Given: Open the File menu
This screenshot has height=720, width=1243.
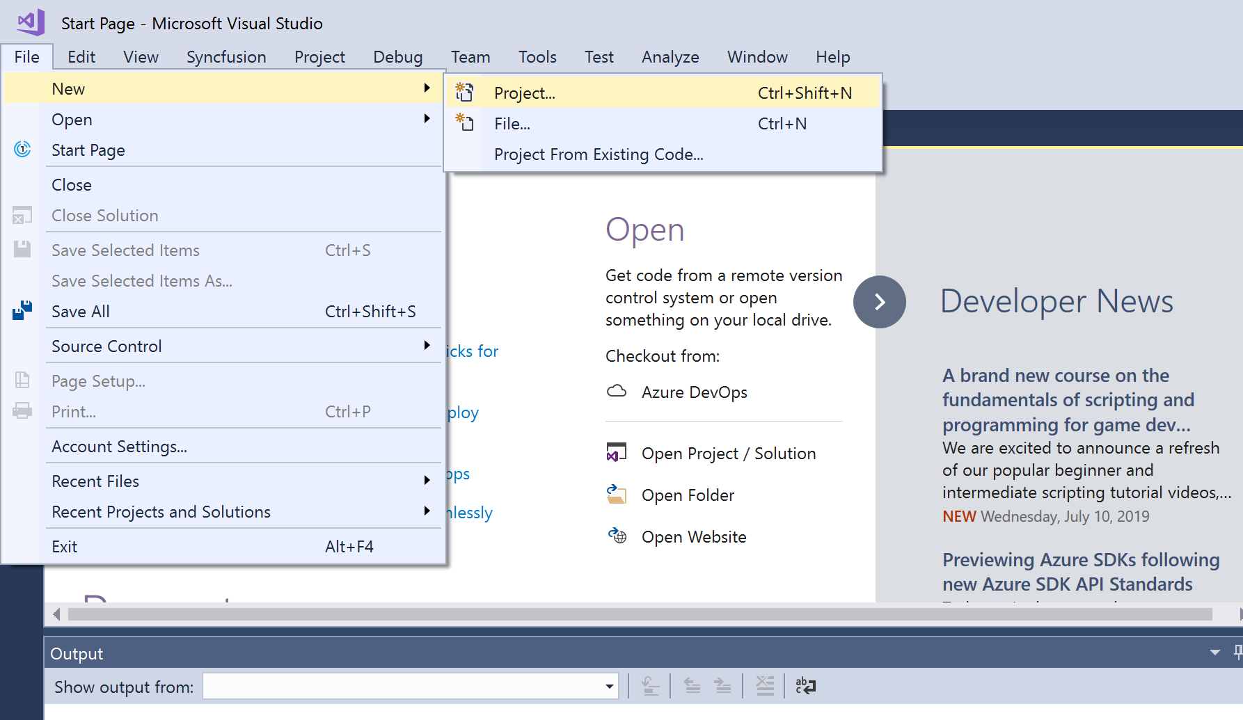Looking at the screenshot, I should [27, 57].
